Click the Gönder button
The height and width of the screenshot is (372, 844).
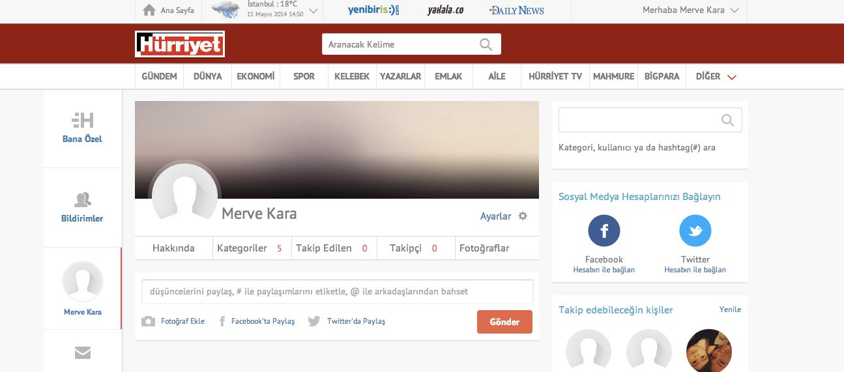(x=504, y=322)
